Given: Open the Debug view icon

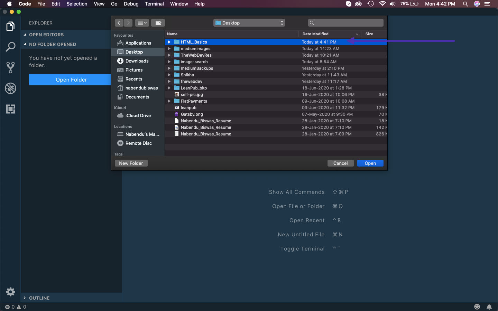Looking at the screenshot, I should [x=10, y=88].
